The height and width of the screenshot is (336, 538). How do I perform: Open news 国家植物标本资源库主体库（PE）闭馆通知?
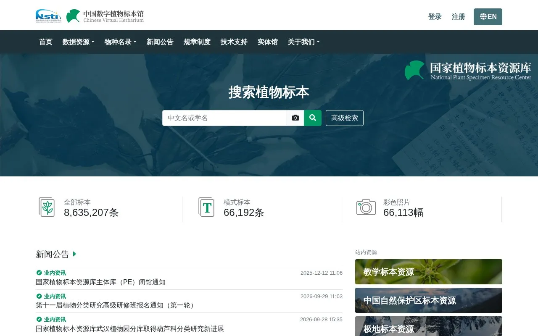pyautogui.click(x=101, y=282)
